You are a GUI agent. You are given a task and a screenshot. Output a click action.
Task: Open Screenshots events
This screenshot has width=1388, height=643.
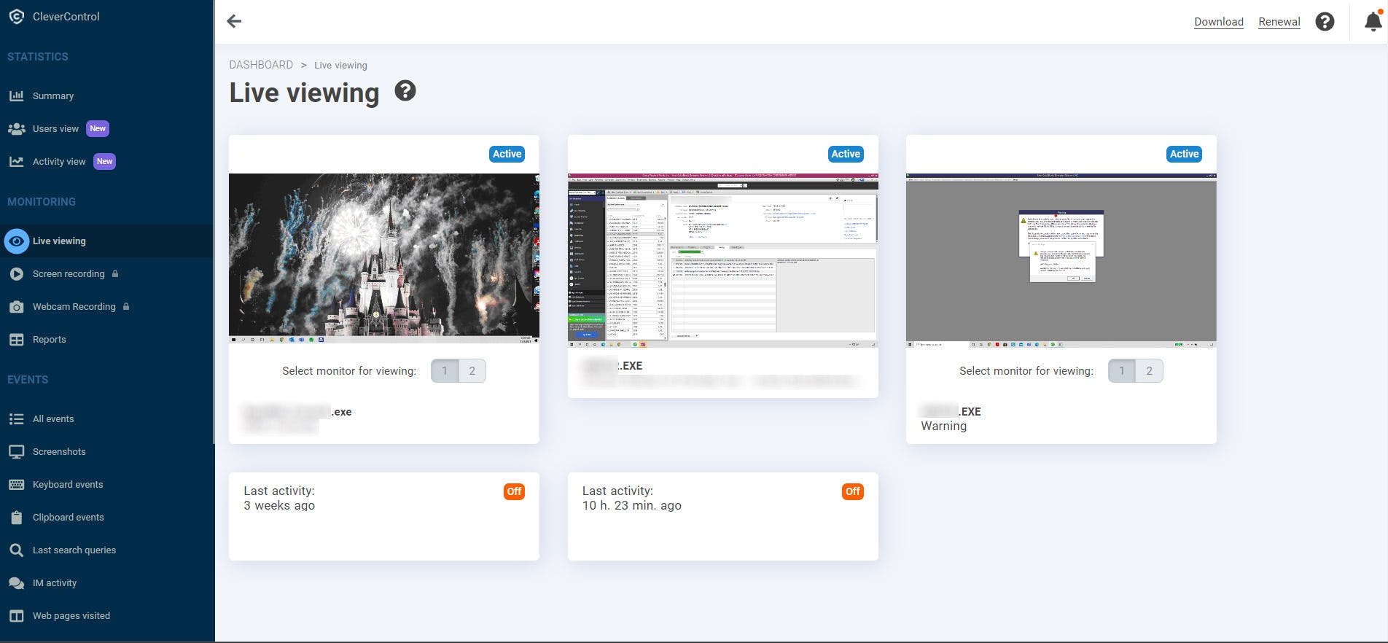[59, 451]
